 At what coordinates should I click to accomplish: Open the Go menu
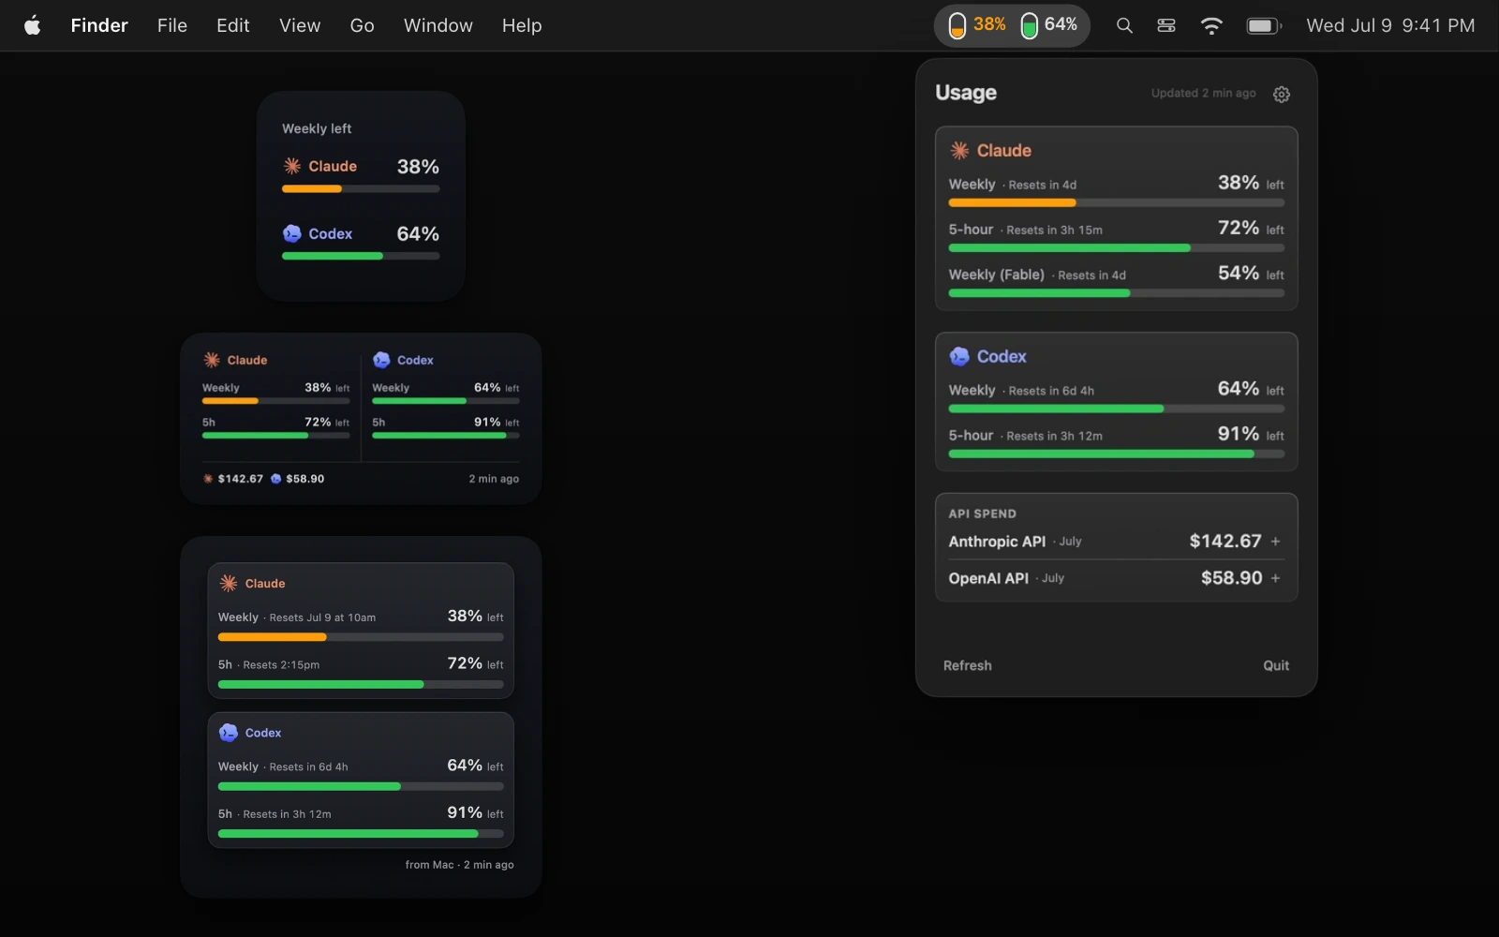[363, 25]
